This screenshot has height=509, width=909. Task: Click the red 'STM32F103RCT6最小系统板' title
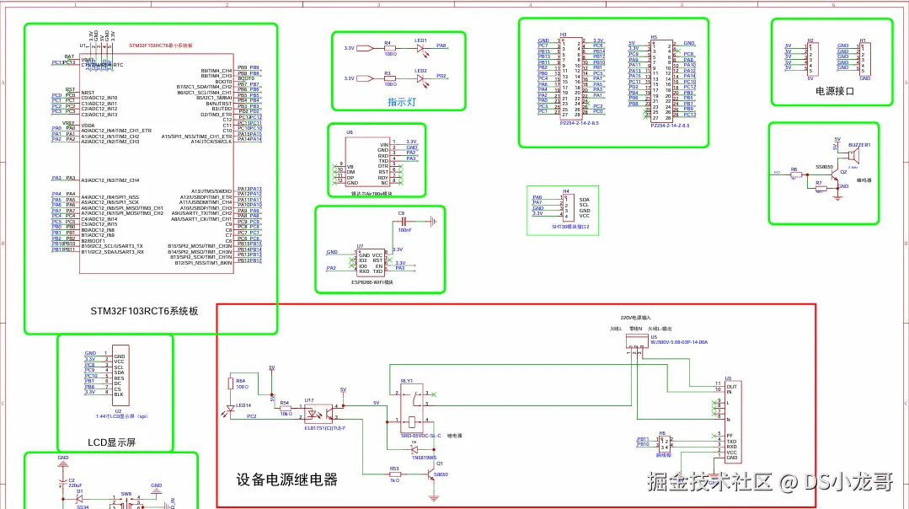pyautogui.click(x=161, y=46)
